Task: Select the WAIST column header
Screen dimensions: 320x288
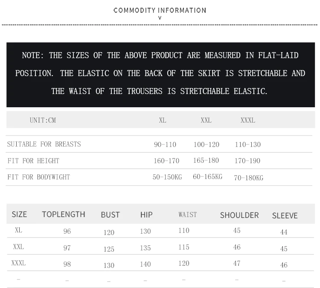Action: coord(188,215)
